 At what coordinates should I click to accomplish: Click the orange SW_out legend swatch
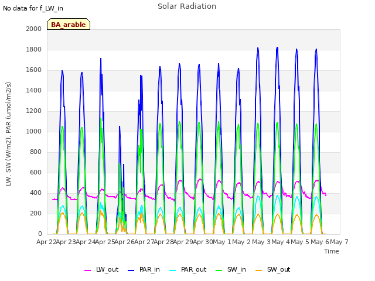259,270
